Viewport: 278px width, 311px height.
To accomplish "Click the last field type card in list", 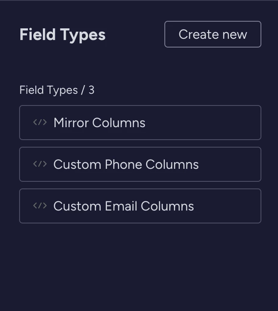I will 140,206.
